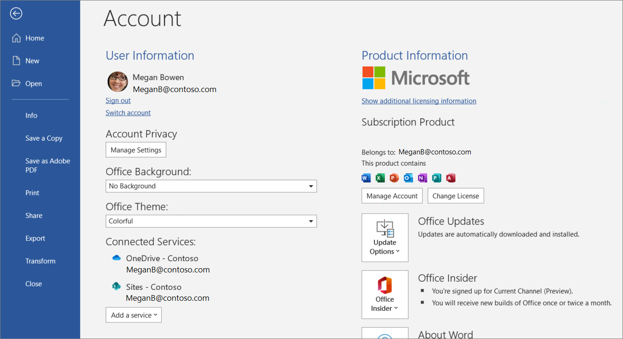Click the About Word heading

(x=446, y=334)
